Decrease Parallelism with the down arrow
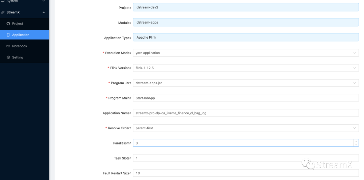The image size is (364, 180). tap(356, 145)
